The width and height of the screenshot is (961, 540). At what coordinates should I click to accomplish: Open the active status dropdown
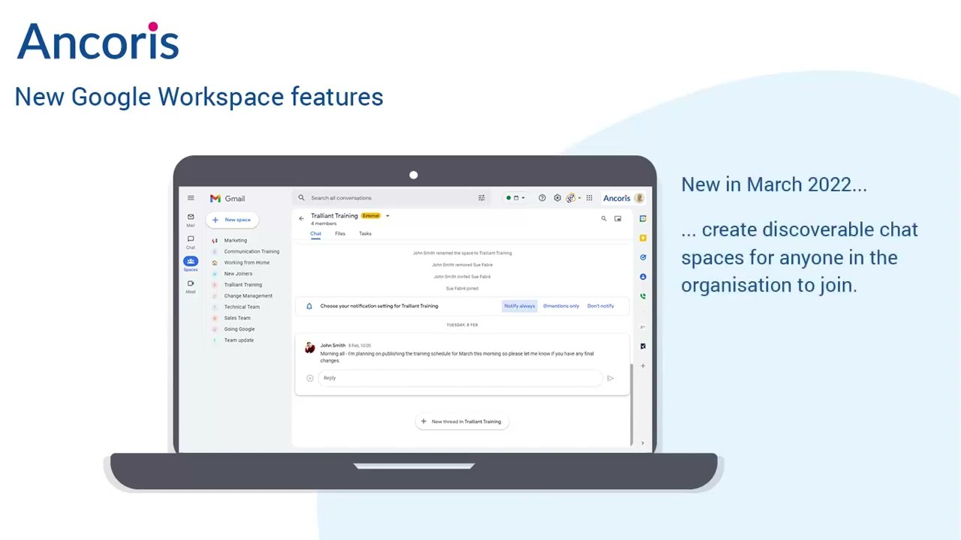tap(515, 198)
